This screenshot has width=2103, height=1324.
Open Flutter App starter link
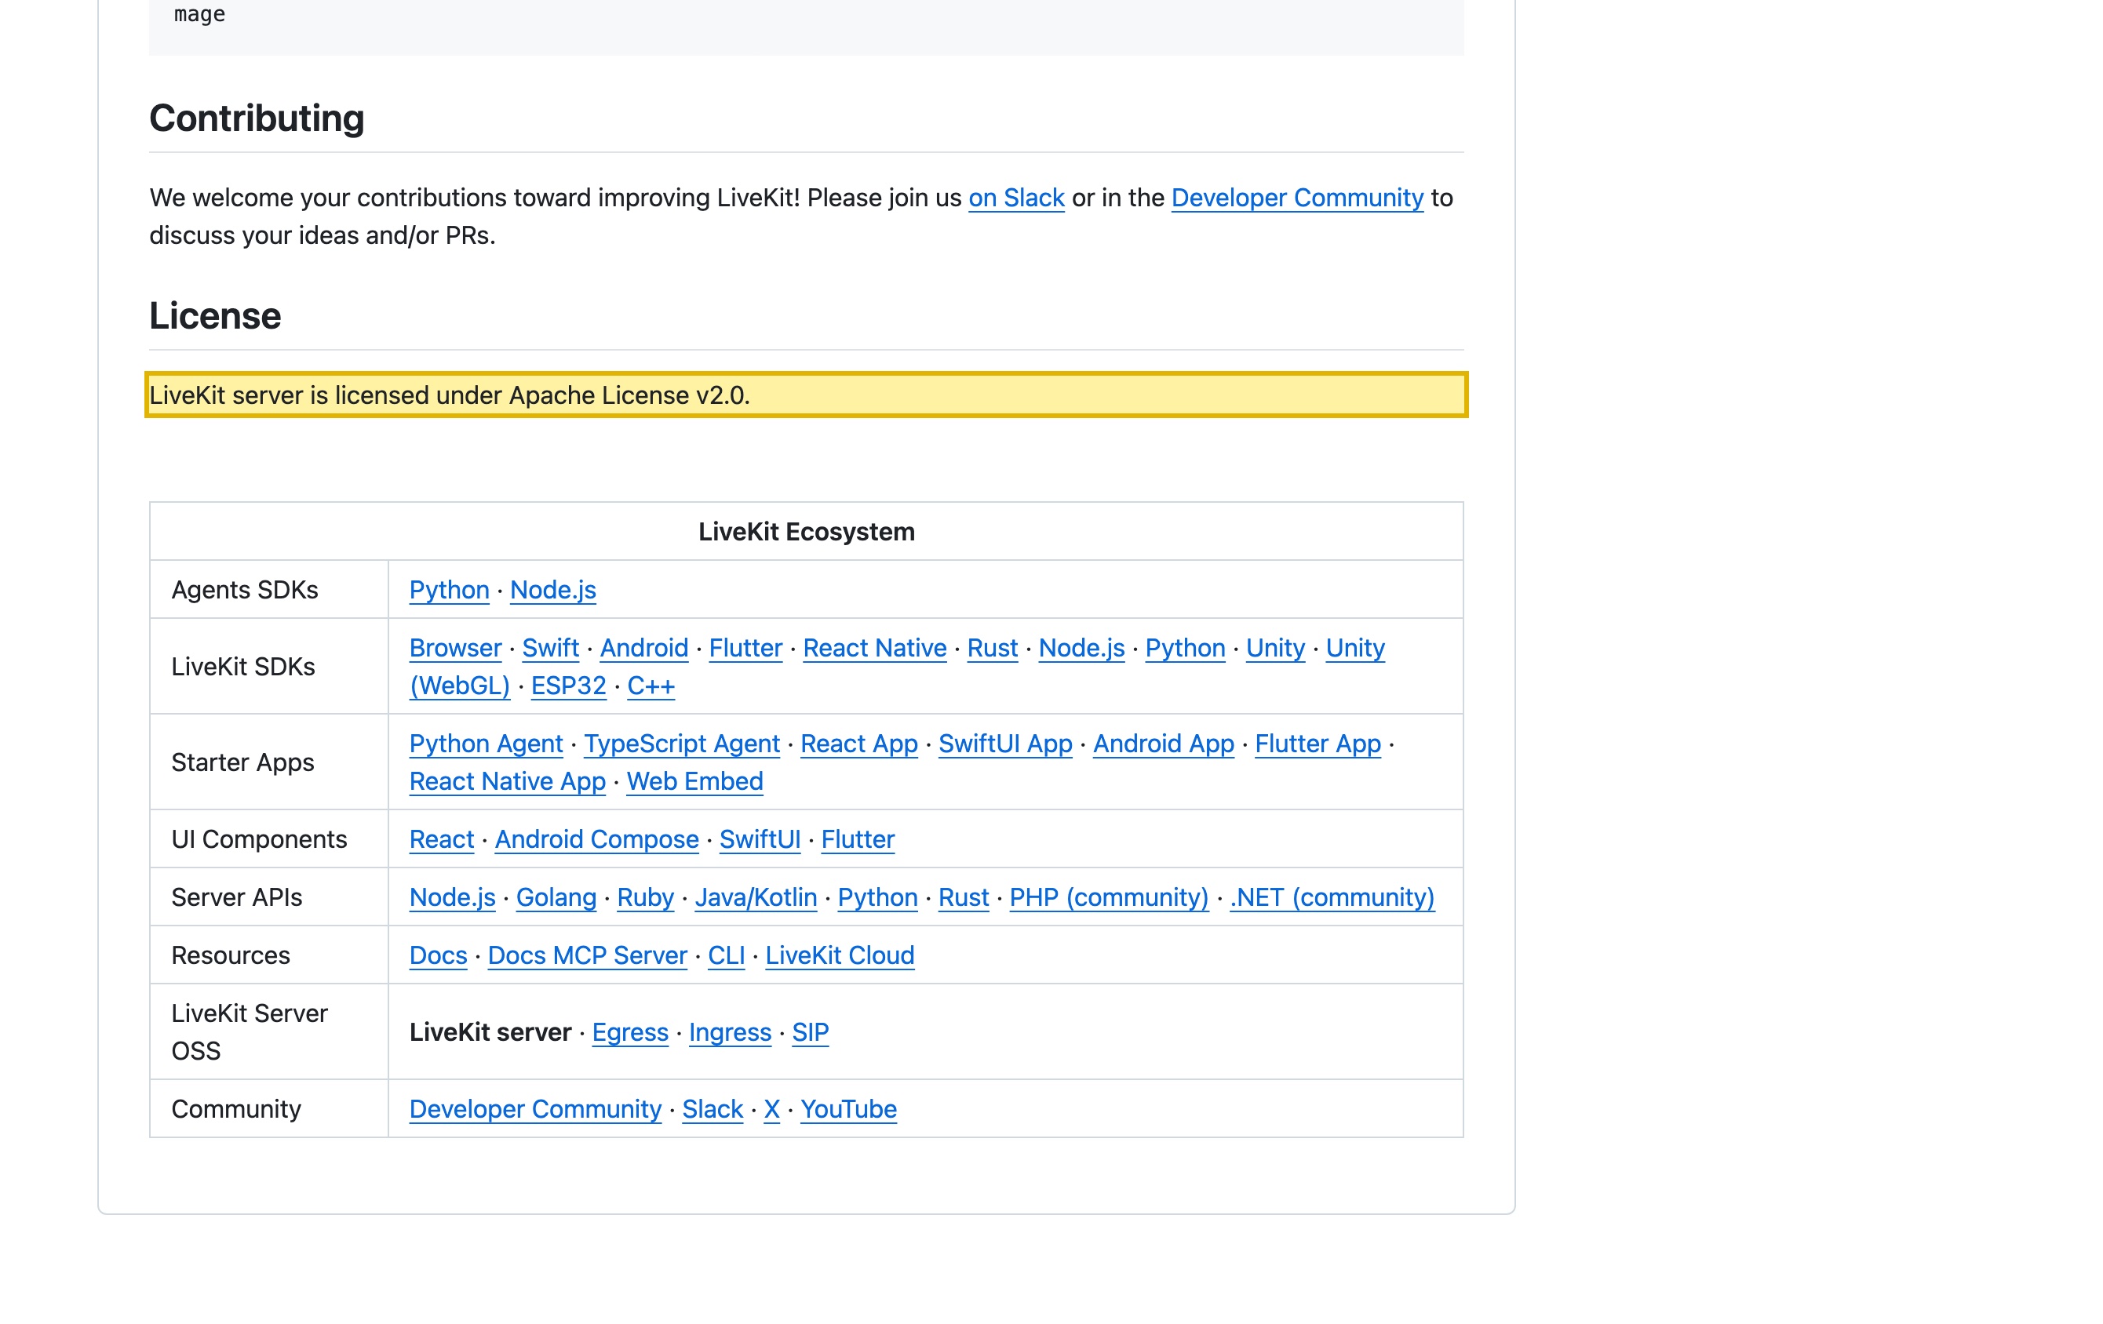point(1318,744)
